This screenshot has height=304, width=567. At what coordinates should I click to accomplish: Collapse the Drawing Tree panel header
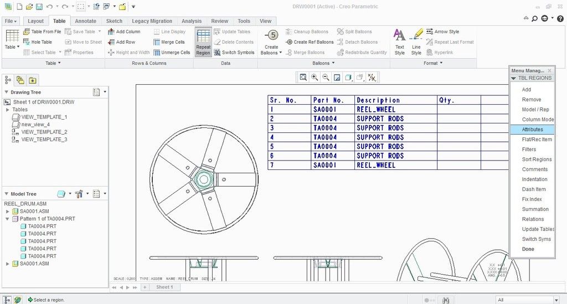click(x=6, y=92)
